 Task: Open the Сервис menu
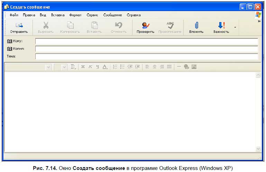click(x=92, y=15)
